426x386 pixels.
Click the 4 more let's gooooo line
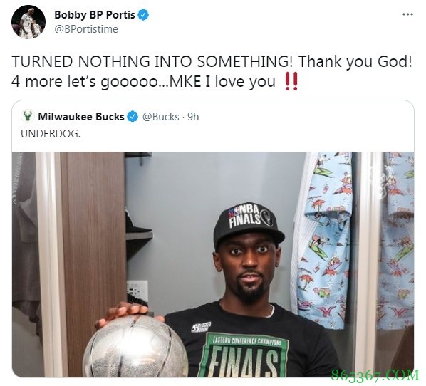[143, 81]
